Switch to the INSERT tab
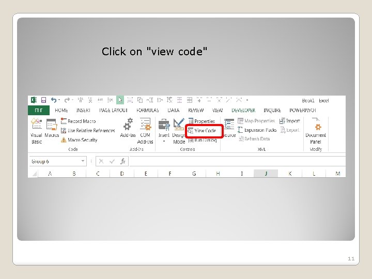The height and width of the screenshot is (279, 372). [x=84, y=111]
